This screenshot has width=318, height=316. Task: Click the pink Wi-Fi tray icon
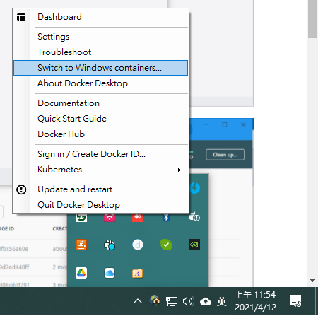110,217
